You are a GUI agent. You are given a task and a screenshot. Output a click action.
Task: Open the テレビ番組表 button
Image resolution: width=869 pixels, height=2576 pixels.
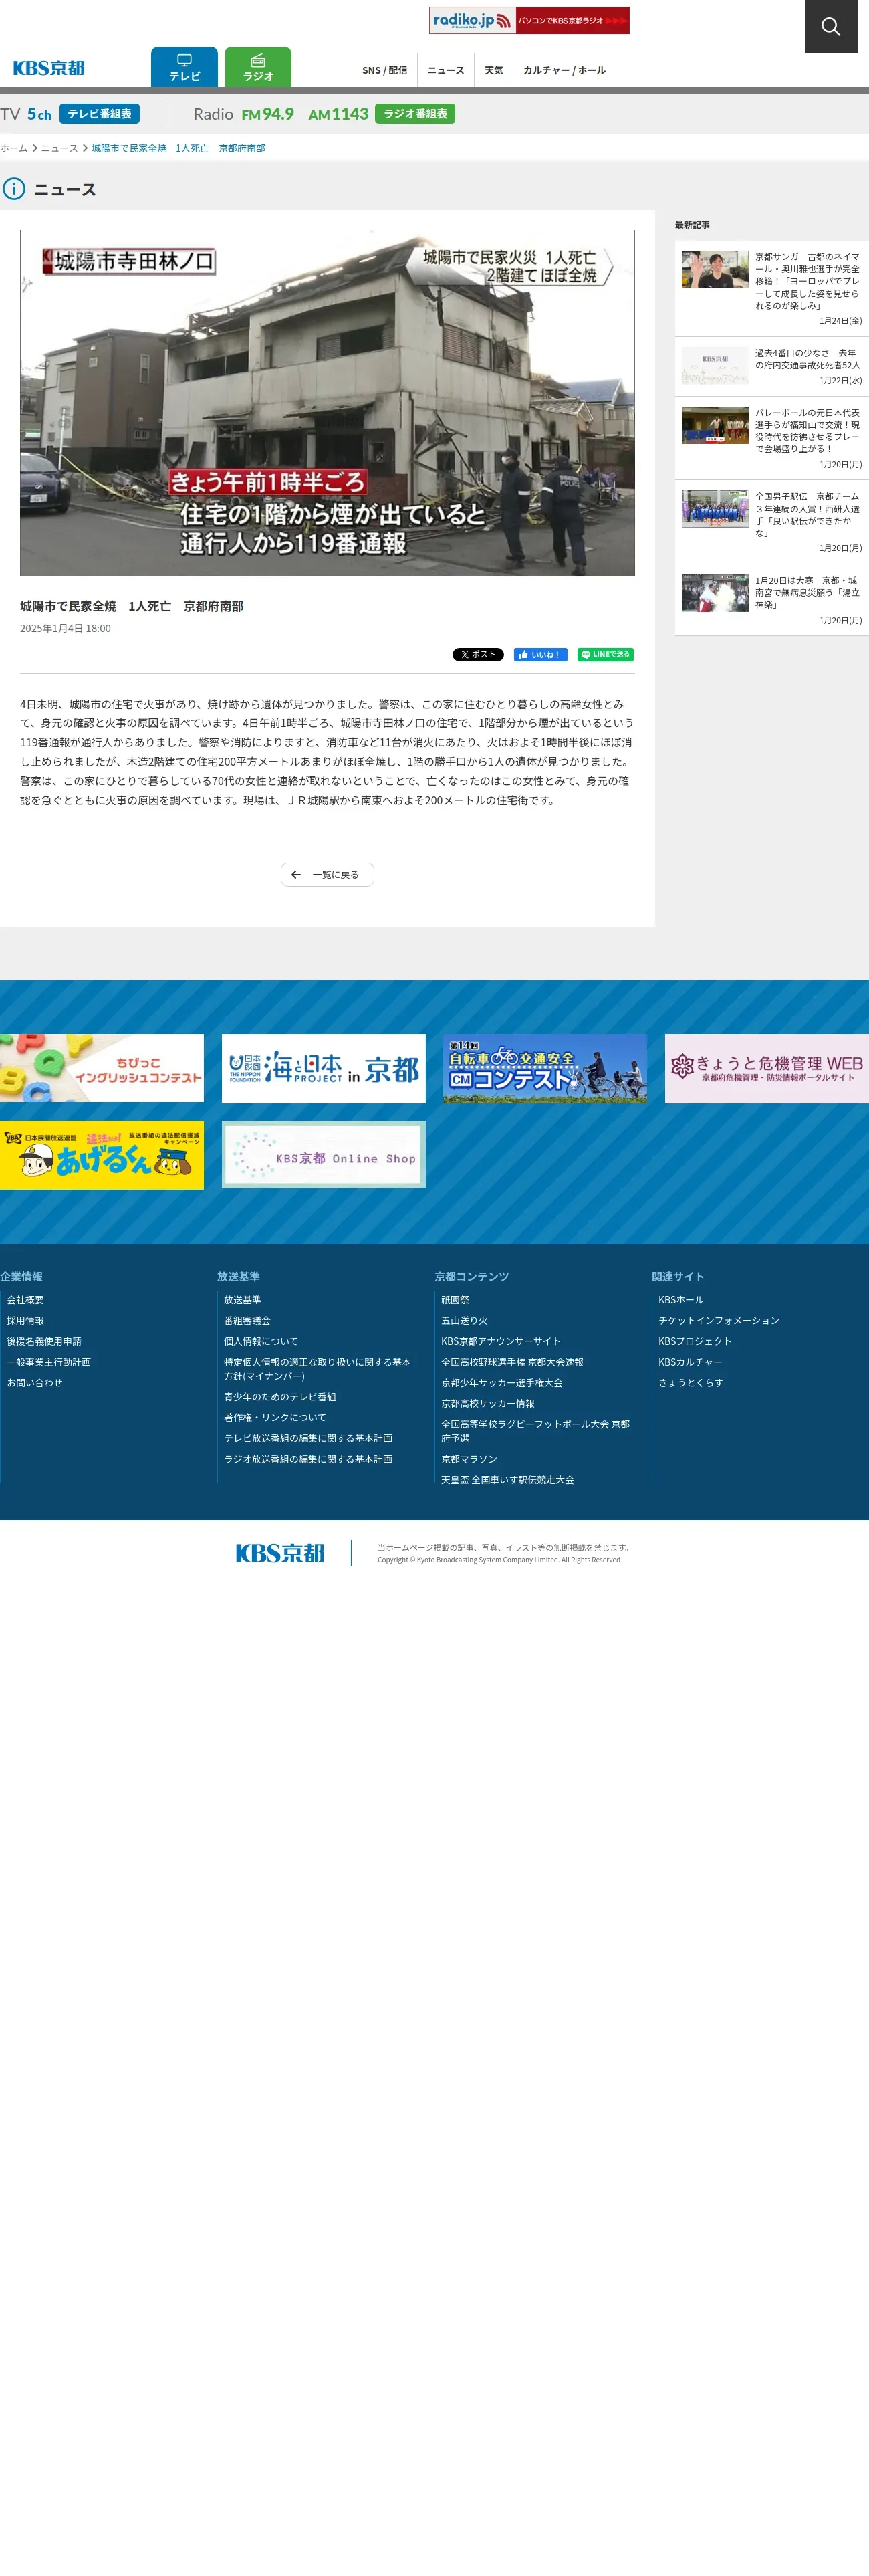click(99, 114)
